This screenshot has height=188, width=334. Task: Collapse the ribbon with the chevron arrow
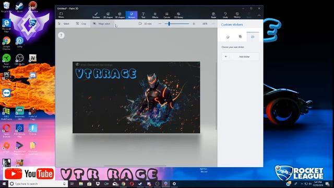[x=259, y=15]
